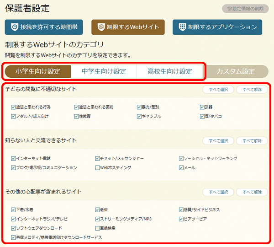Uncheck the ブログ/掲示板/コミュニケーション checkbox

point(13,168)
